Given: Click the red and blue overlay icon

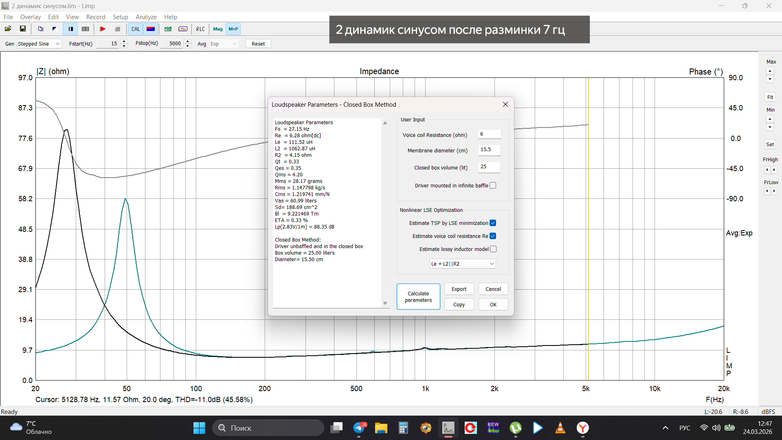Looking at the screenshot, I should [x=151, y=29].
